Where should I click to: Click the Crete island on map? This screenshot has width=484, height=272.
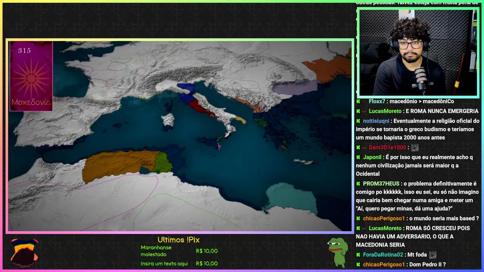(306, 162)
